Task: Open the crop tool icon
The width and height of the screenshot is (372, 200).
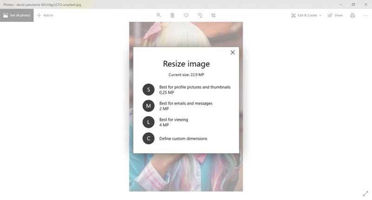Action: (x=213, y=15)
